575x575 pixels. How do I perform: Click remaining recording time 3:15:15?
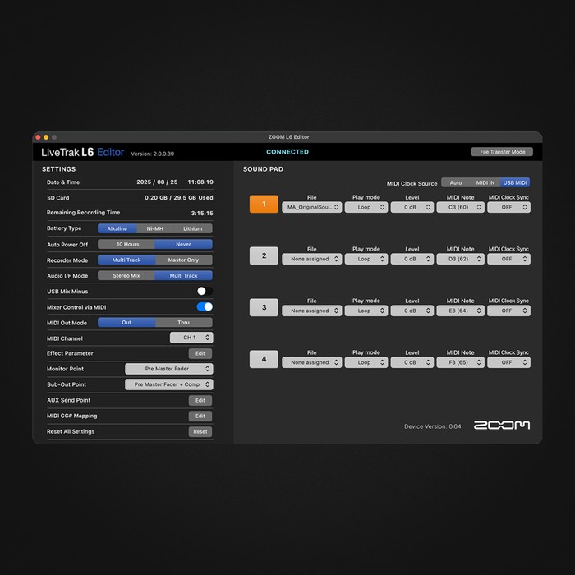coord(202,213)
